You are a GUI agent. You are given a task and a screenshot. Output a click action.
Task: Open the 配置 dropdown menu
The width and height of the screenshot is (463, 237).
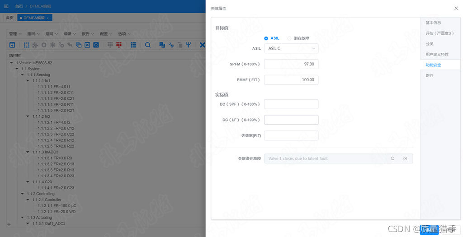pos(106,34)
